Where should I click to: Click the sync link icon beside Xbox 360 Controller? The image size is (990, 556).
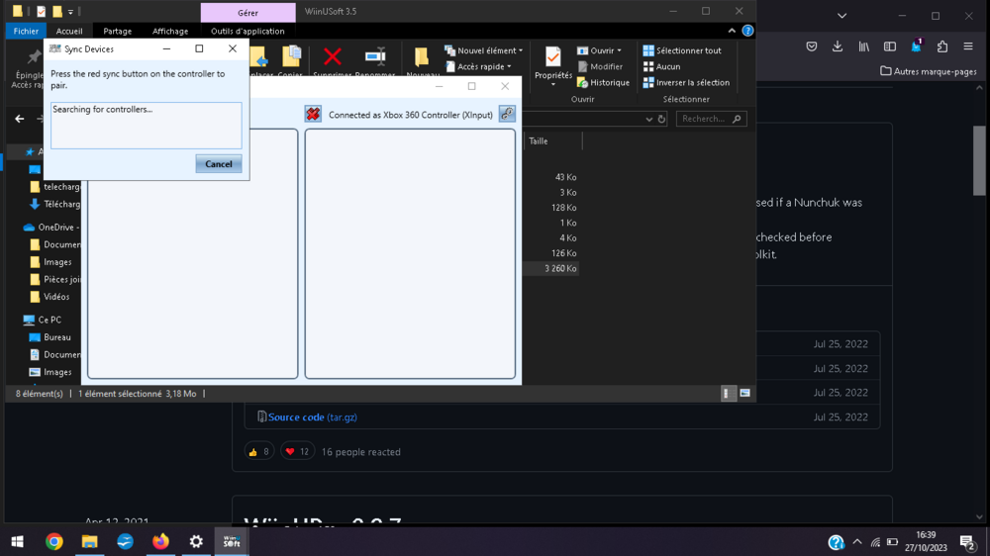point(507,115)
